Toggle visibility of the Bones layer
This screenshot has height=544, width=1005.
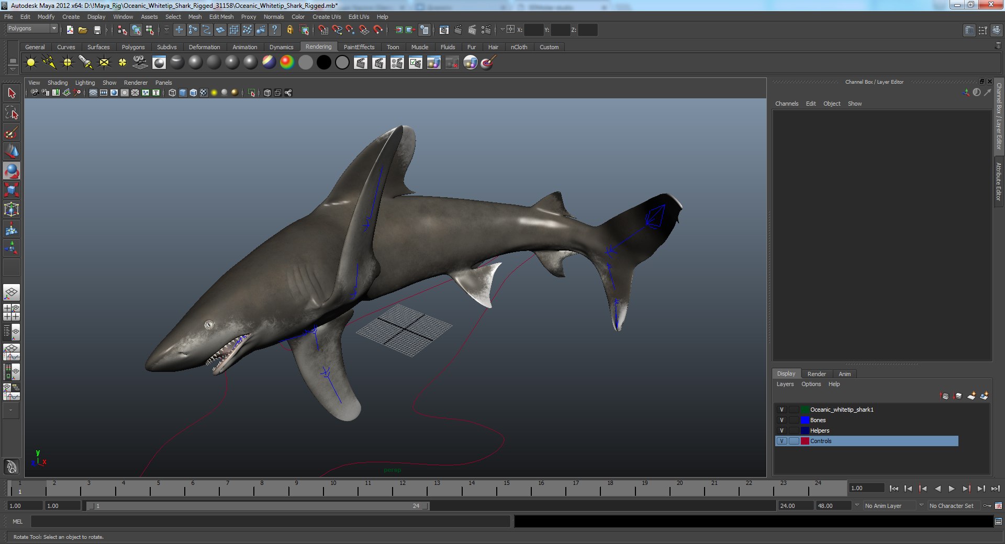point(781,420)
